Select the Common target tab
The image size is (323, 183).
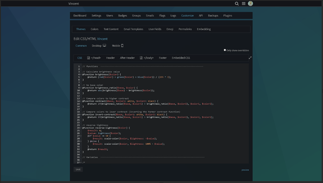(81, 46)
